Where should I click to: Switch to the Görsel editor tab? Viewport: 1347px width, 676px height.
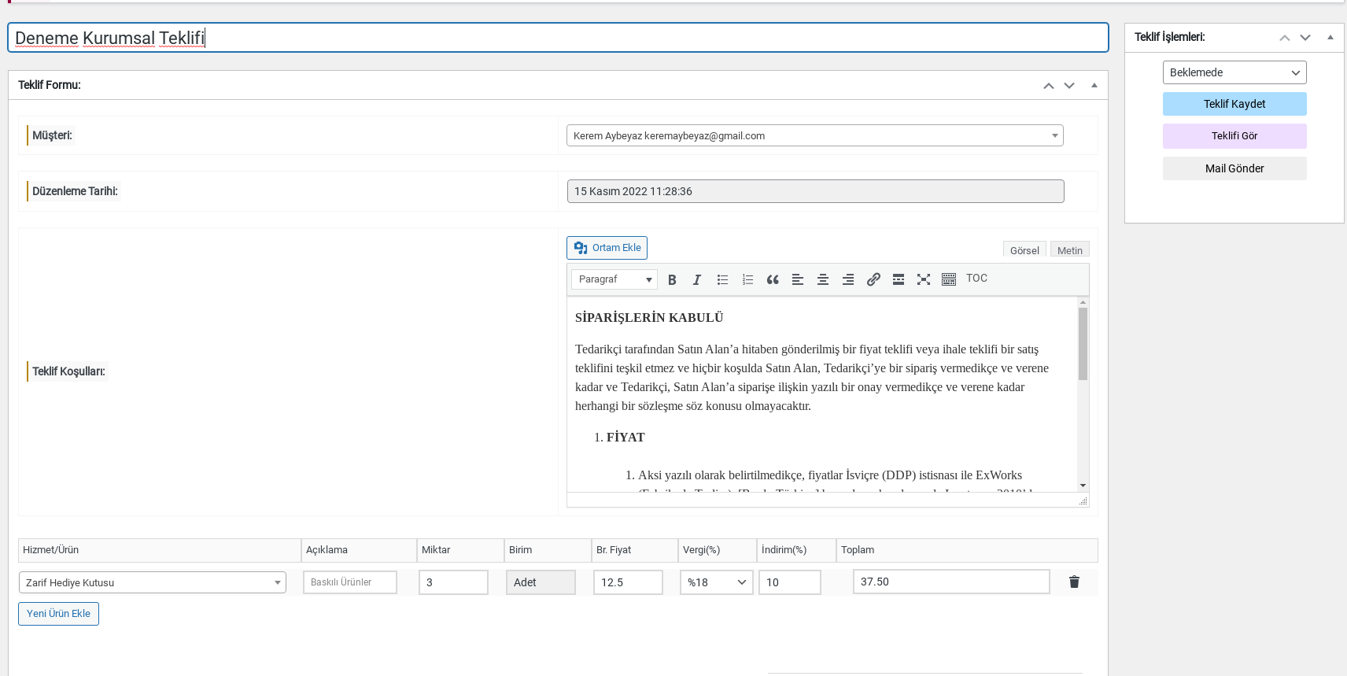pyautogui.click(x=1024, y=250)
